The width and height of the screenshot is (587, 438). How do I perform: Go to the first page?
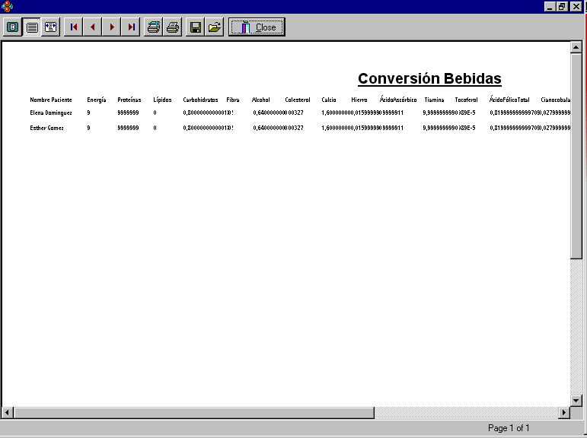pos(74,27)
